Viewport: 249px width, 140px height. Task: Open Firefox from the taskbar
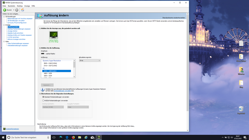pos(73,138)
